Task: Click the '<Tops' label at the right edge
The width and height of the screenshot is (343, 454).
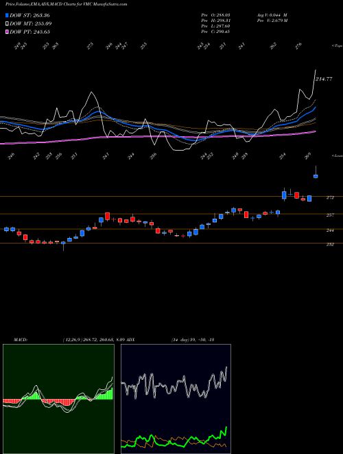Action: click(x=337, y=46)
